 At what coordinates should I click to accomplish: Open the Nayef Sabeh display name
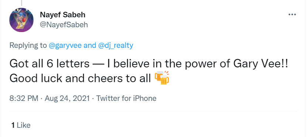click(63, 15)
